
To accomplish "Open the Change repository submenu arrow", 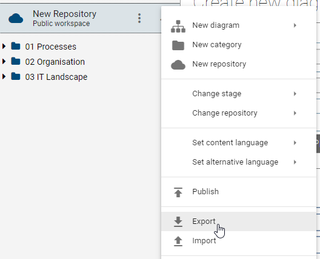I will point(295,113).
